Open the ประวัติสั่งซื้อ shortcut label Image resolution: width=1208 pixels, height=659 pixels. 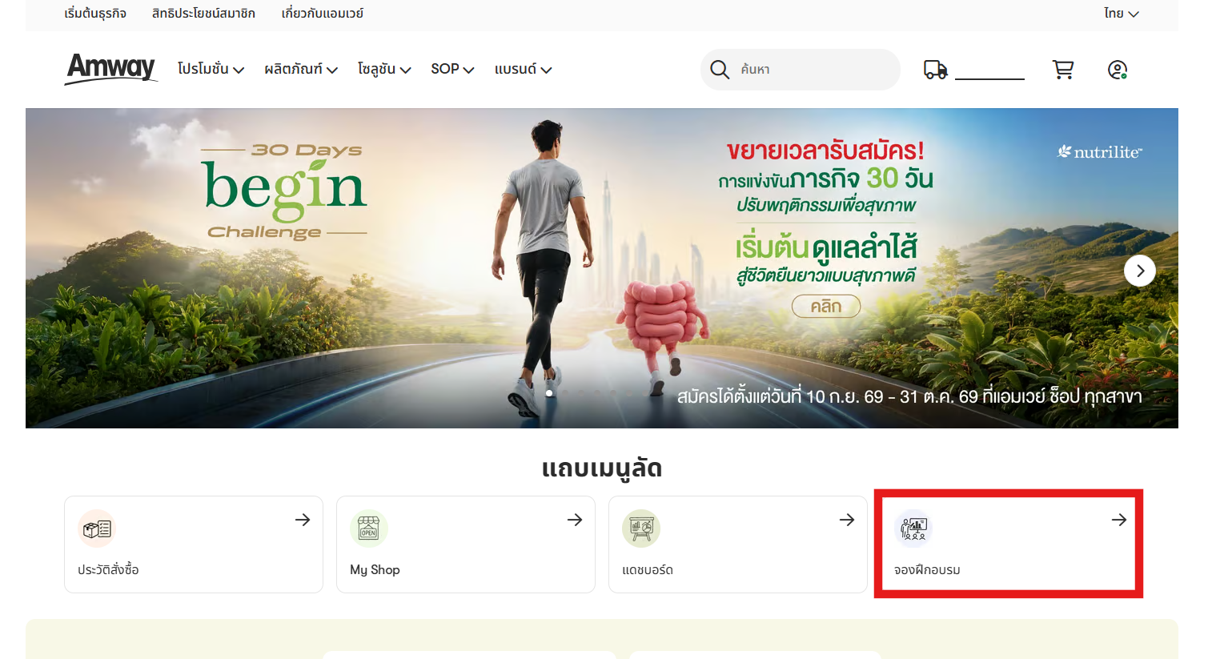point(108,570)
